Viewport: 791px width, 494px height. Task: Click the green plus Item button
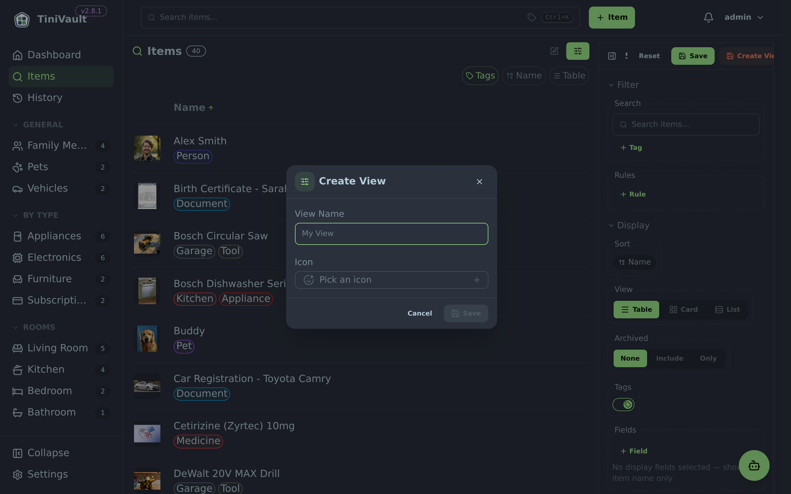(x=612, y=17)
